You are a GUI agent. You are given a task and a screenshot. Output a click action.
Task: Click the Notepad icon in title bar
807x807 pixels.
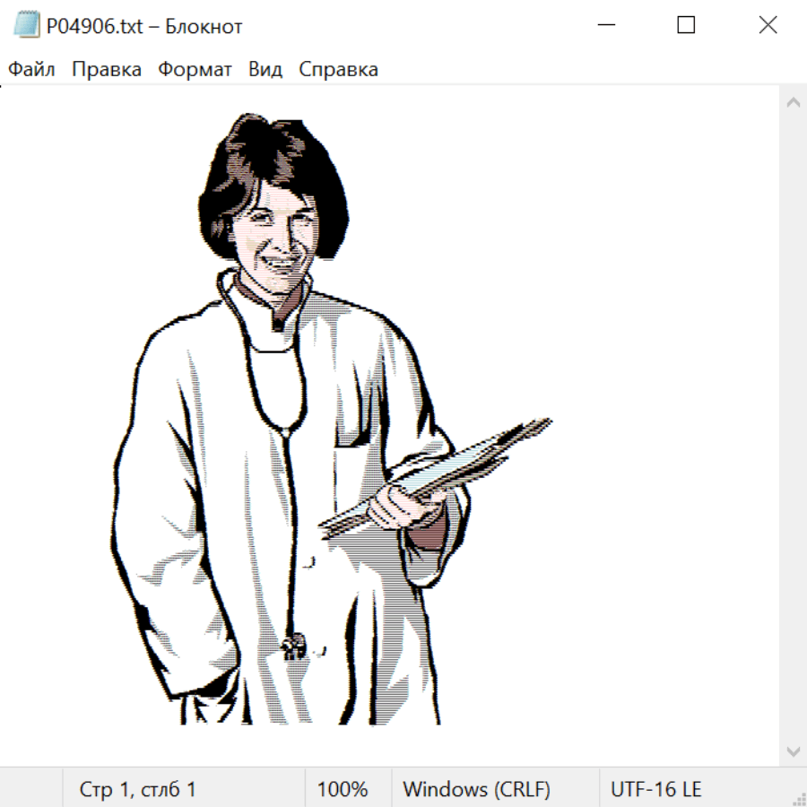pyautogui.click(x=27, y=26)
